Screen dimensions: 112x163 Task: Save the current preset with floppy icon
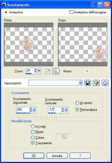(87, 83)
